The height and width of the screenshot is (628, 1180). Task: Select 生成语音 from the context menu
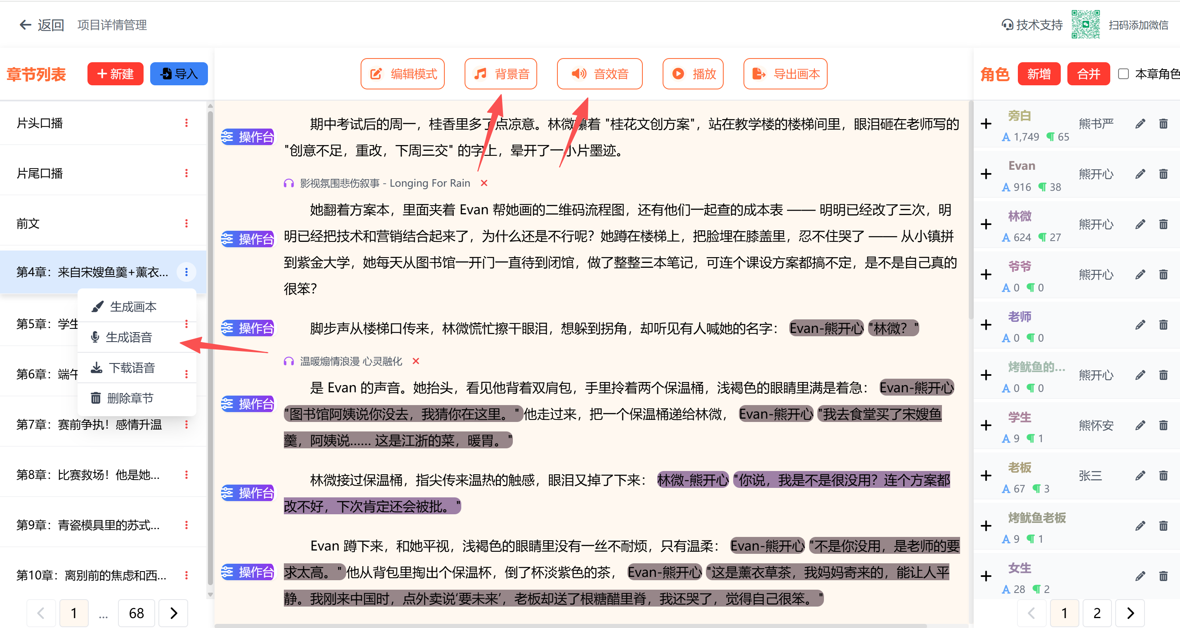click(x=128, y=337)
